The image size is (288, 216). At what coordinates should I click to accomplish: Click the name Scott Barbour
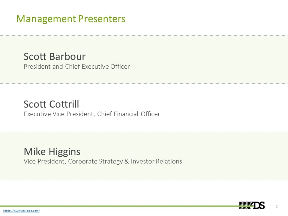[55, 56]
